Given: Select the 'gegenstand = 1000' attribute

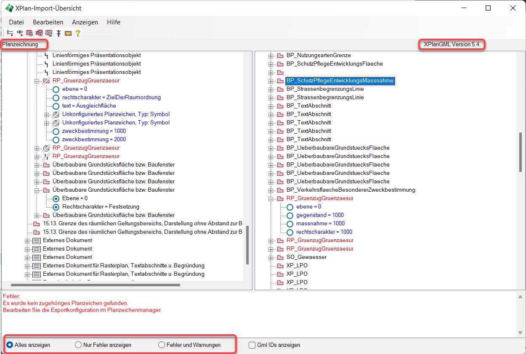Looking at the screenshot, I should coord(320,215).
